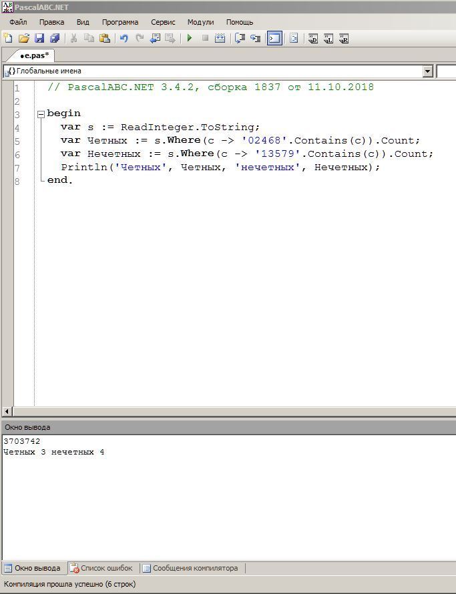Viewport: 456px width, 594px height.
Task: Click the toolbar icon labeled L
Action: tap(328, 38)
